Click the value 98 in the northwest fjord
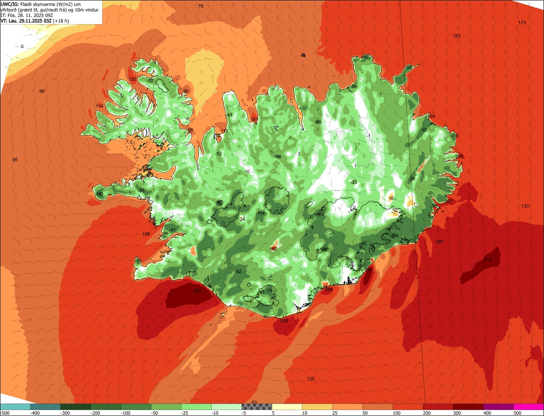This screenshot has width=544, height=416. tap(190, 130)
